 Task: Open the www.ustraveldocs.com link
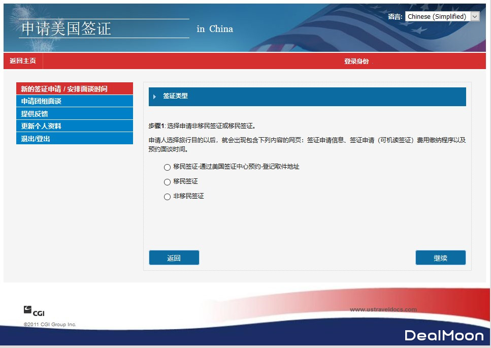coord(382,309)
